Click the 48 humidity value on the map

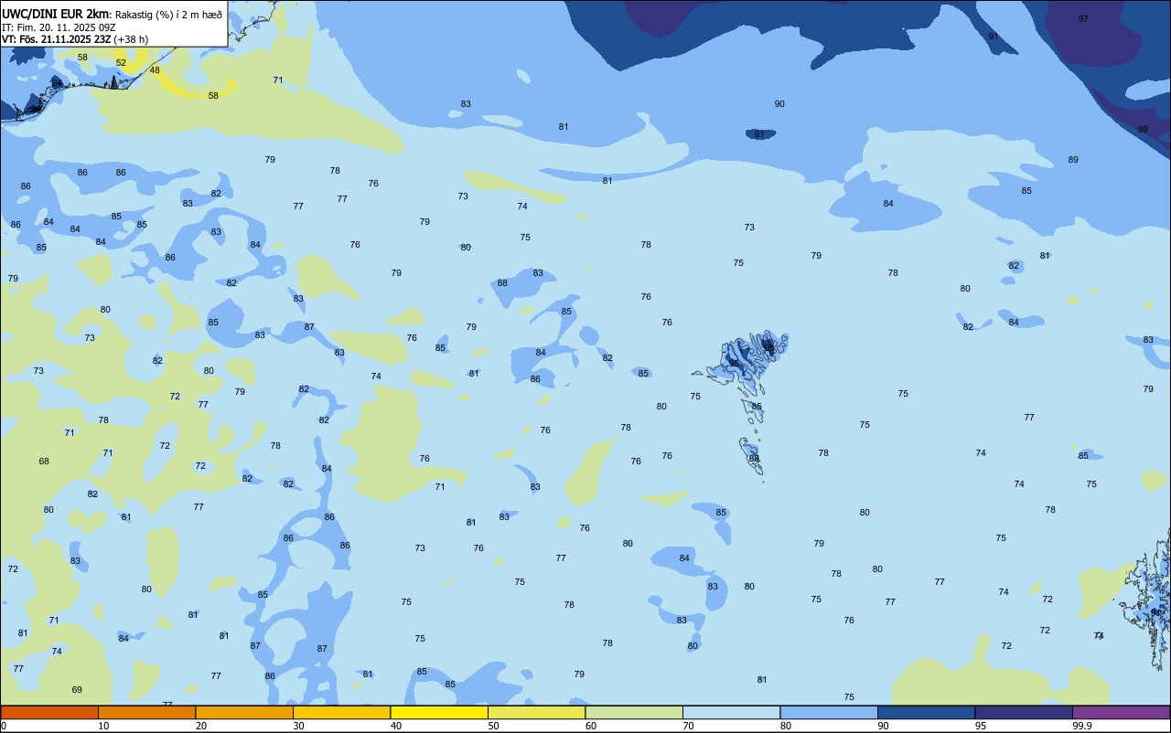(x=155, y=70)
